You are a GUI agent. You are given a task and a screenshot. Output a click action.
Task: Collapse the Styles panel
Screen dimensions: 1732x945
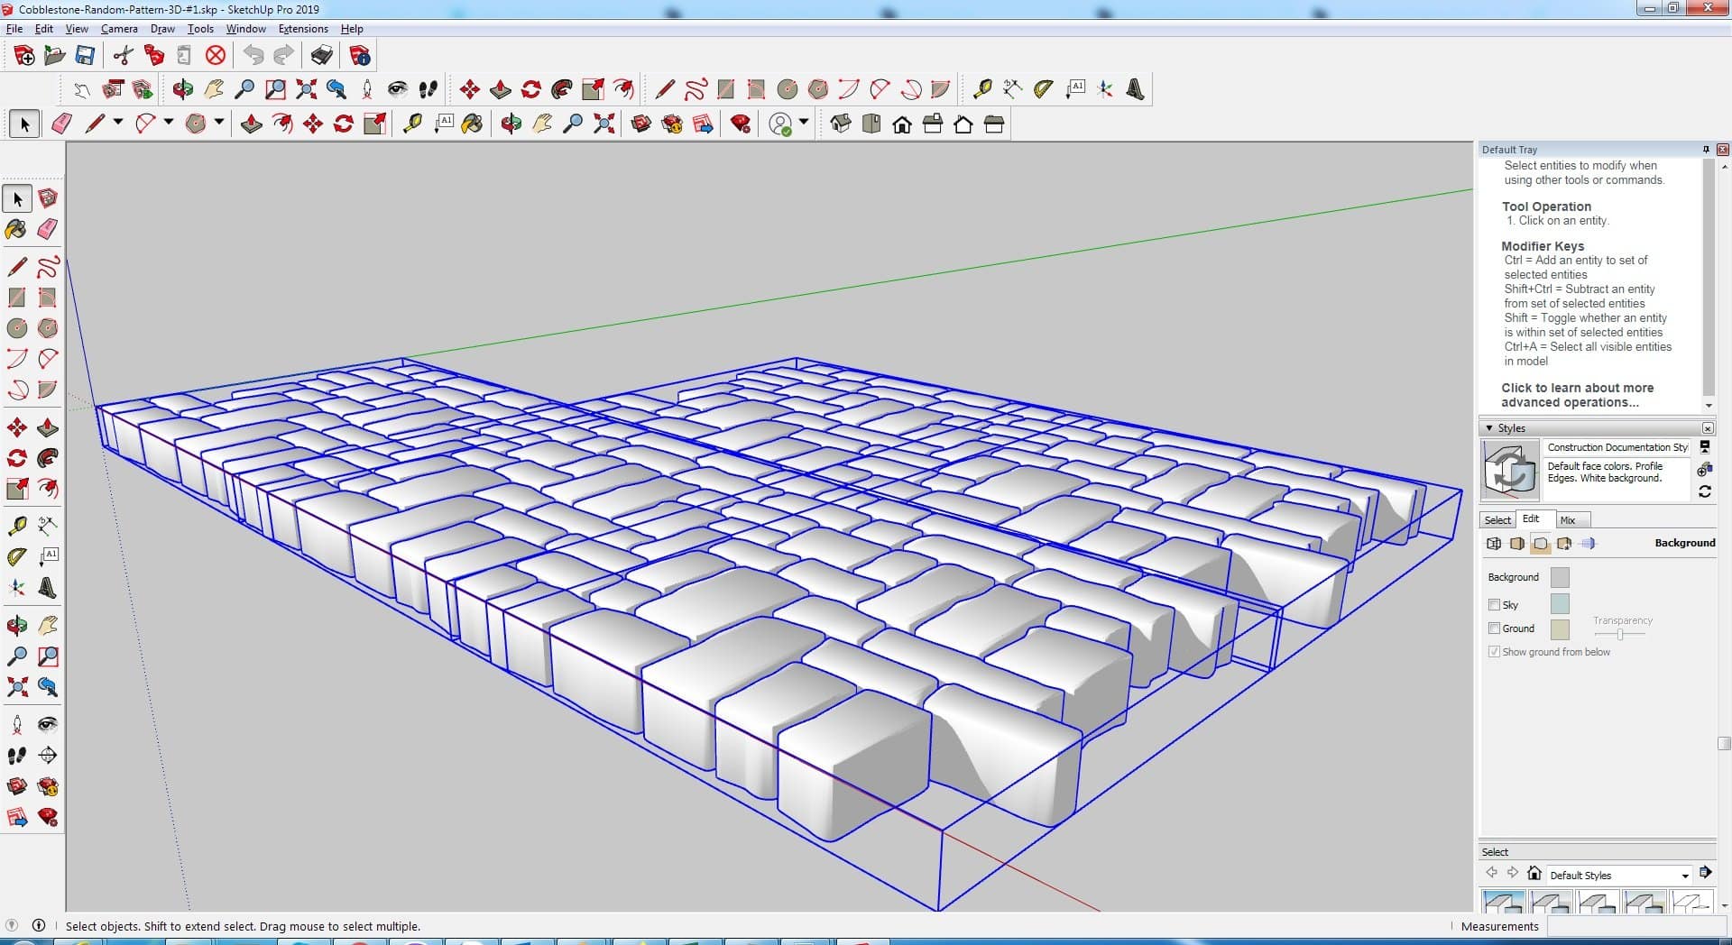1488,428
